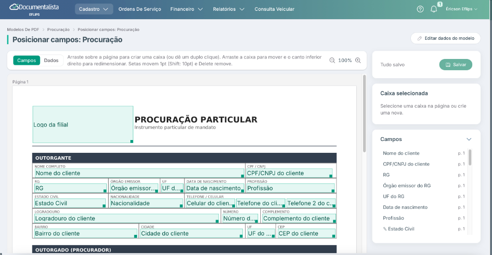The width and height of the screenshot is (492, 255).
Task: Select Celular do cliente box on page
Action: point(211,203)
